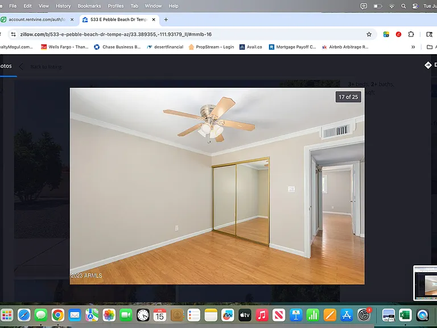Open Apple TV from the Dock
437x328 pixels.
(x=245, y=315)
